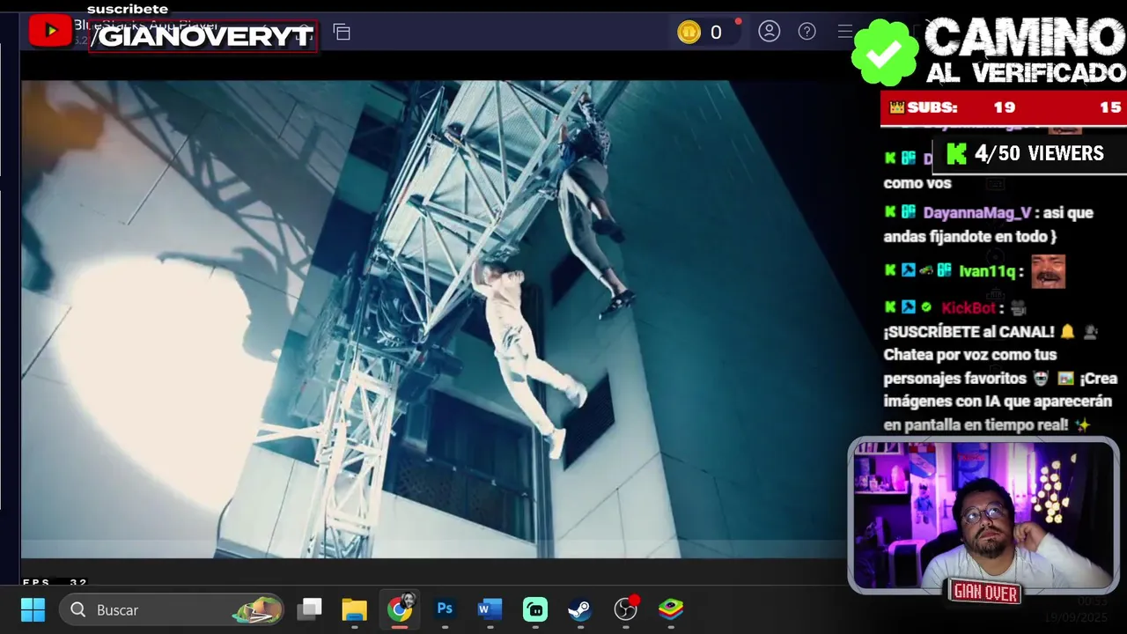Switch to Google Chrome on the taskbar
This screenshot has width=1127, height=634.
[400, 608]
